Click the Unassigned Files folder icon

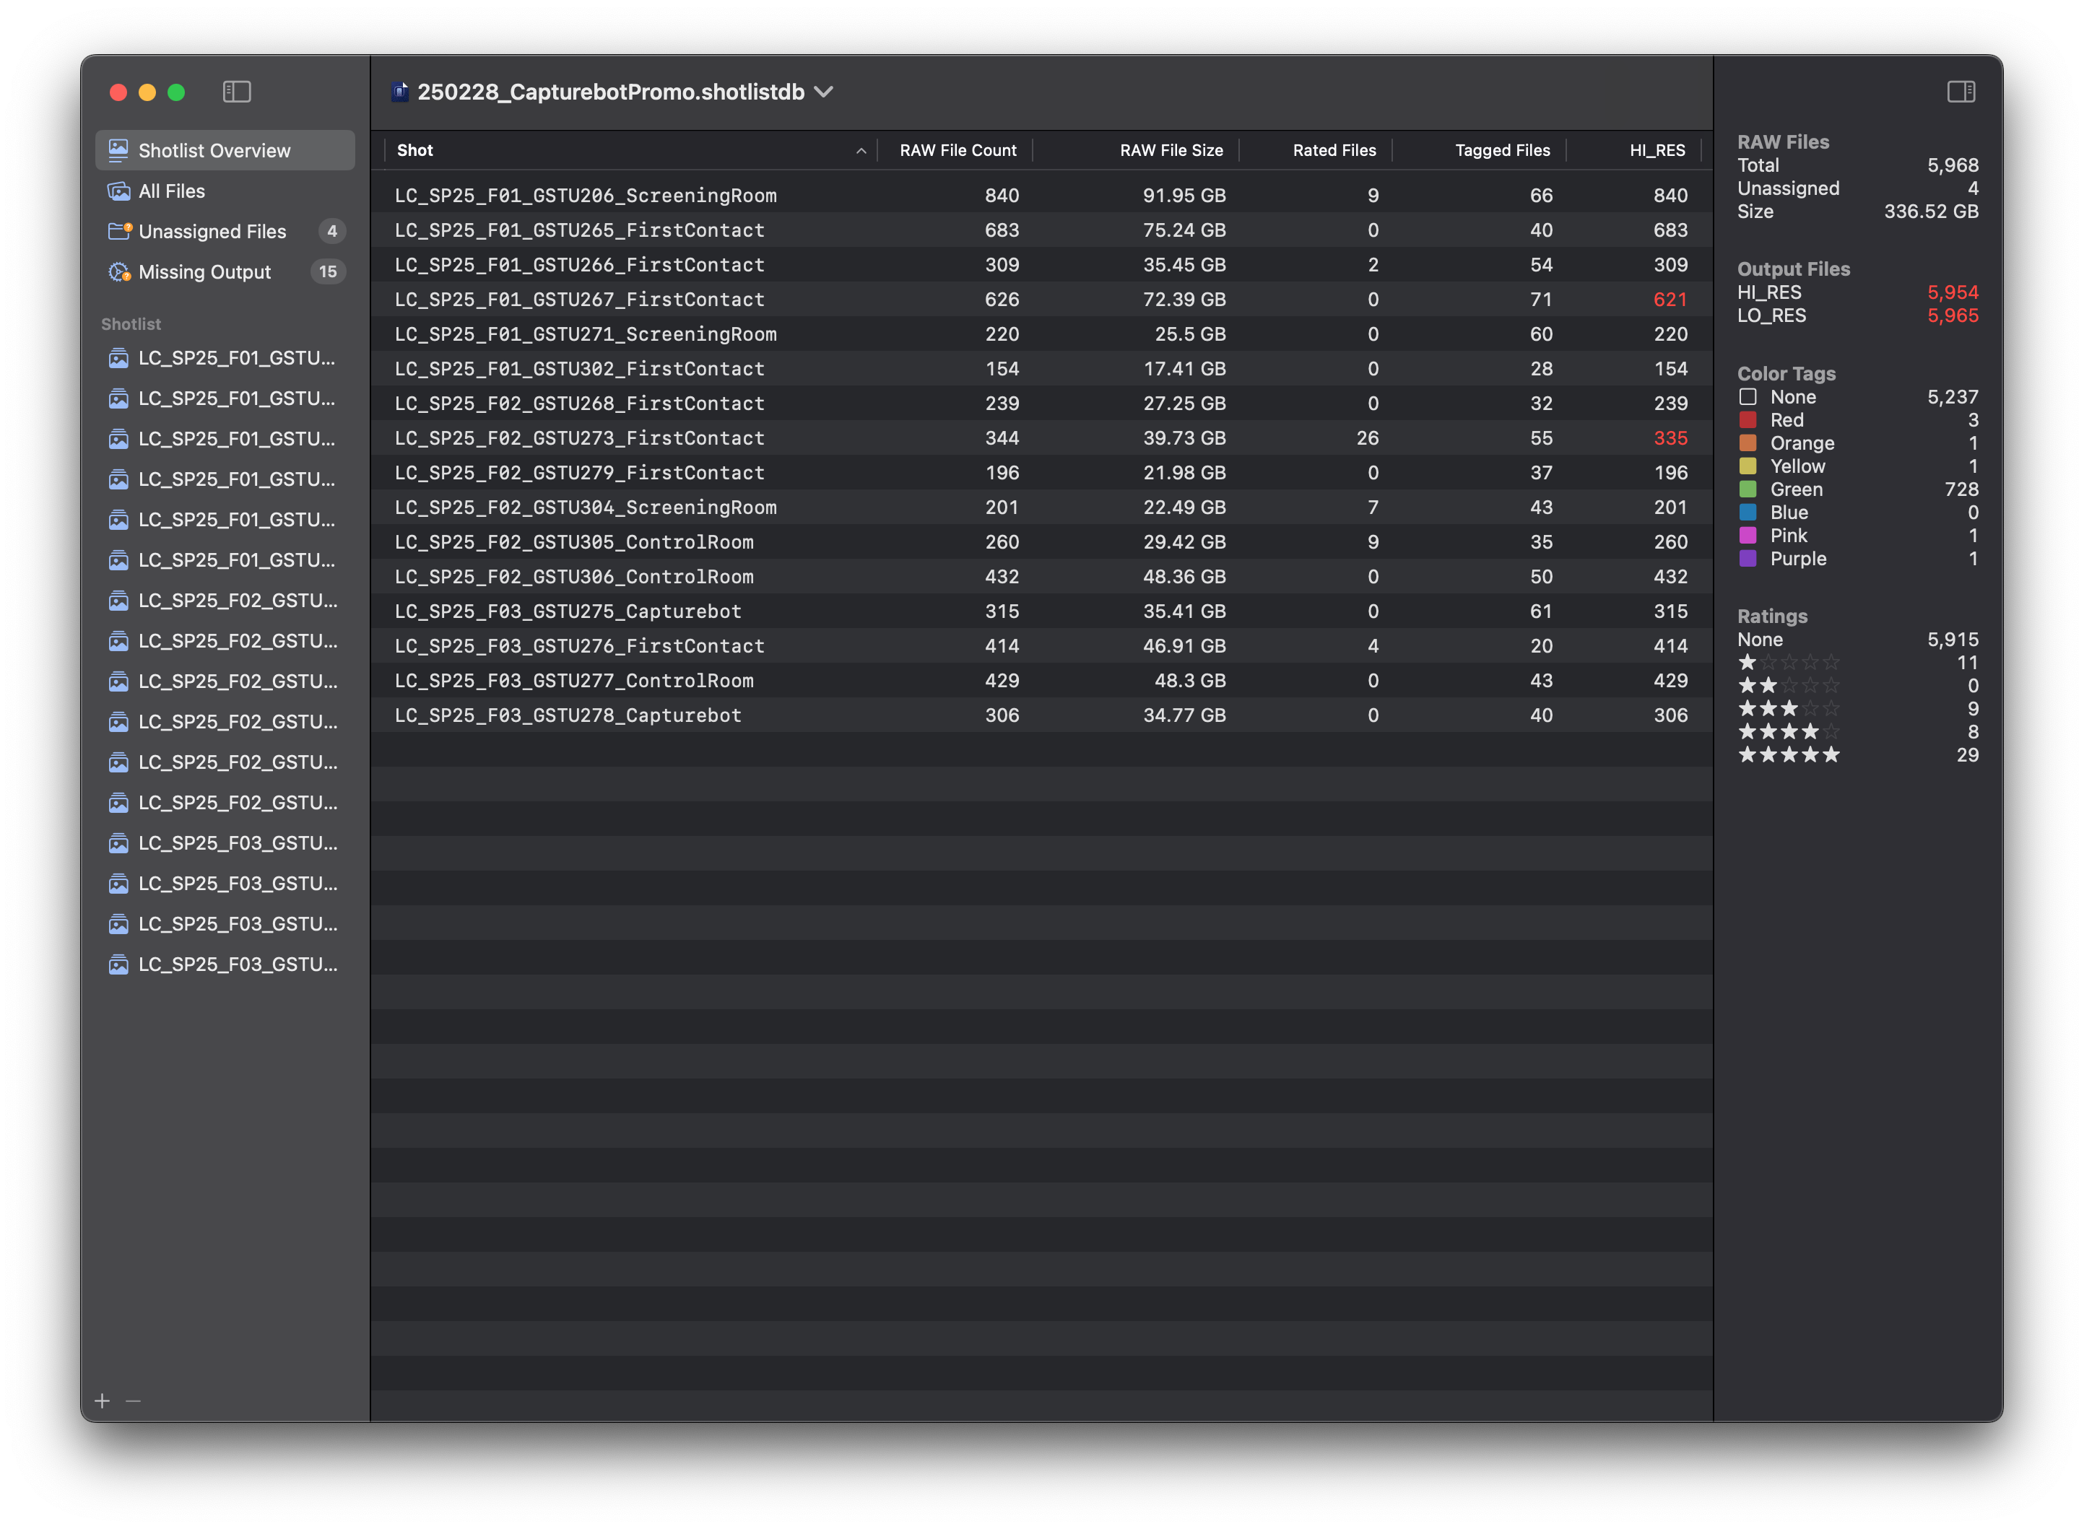118,232
